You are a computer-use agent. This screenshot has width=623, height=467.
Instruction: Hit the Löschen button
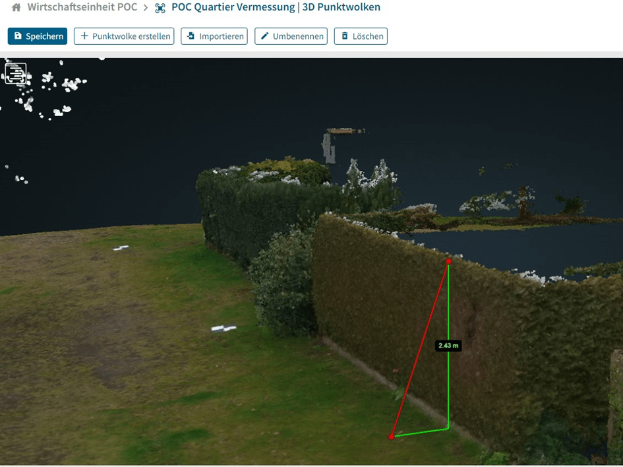point(361,36)
